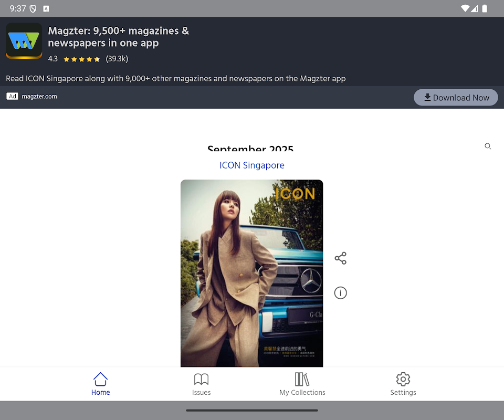The width and height of the screenshot is (504, 420).
Task: Tap the 4.3 star rating in the ad
Action: pyautogui.click(x=74, y=59)
